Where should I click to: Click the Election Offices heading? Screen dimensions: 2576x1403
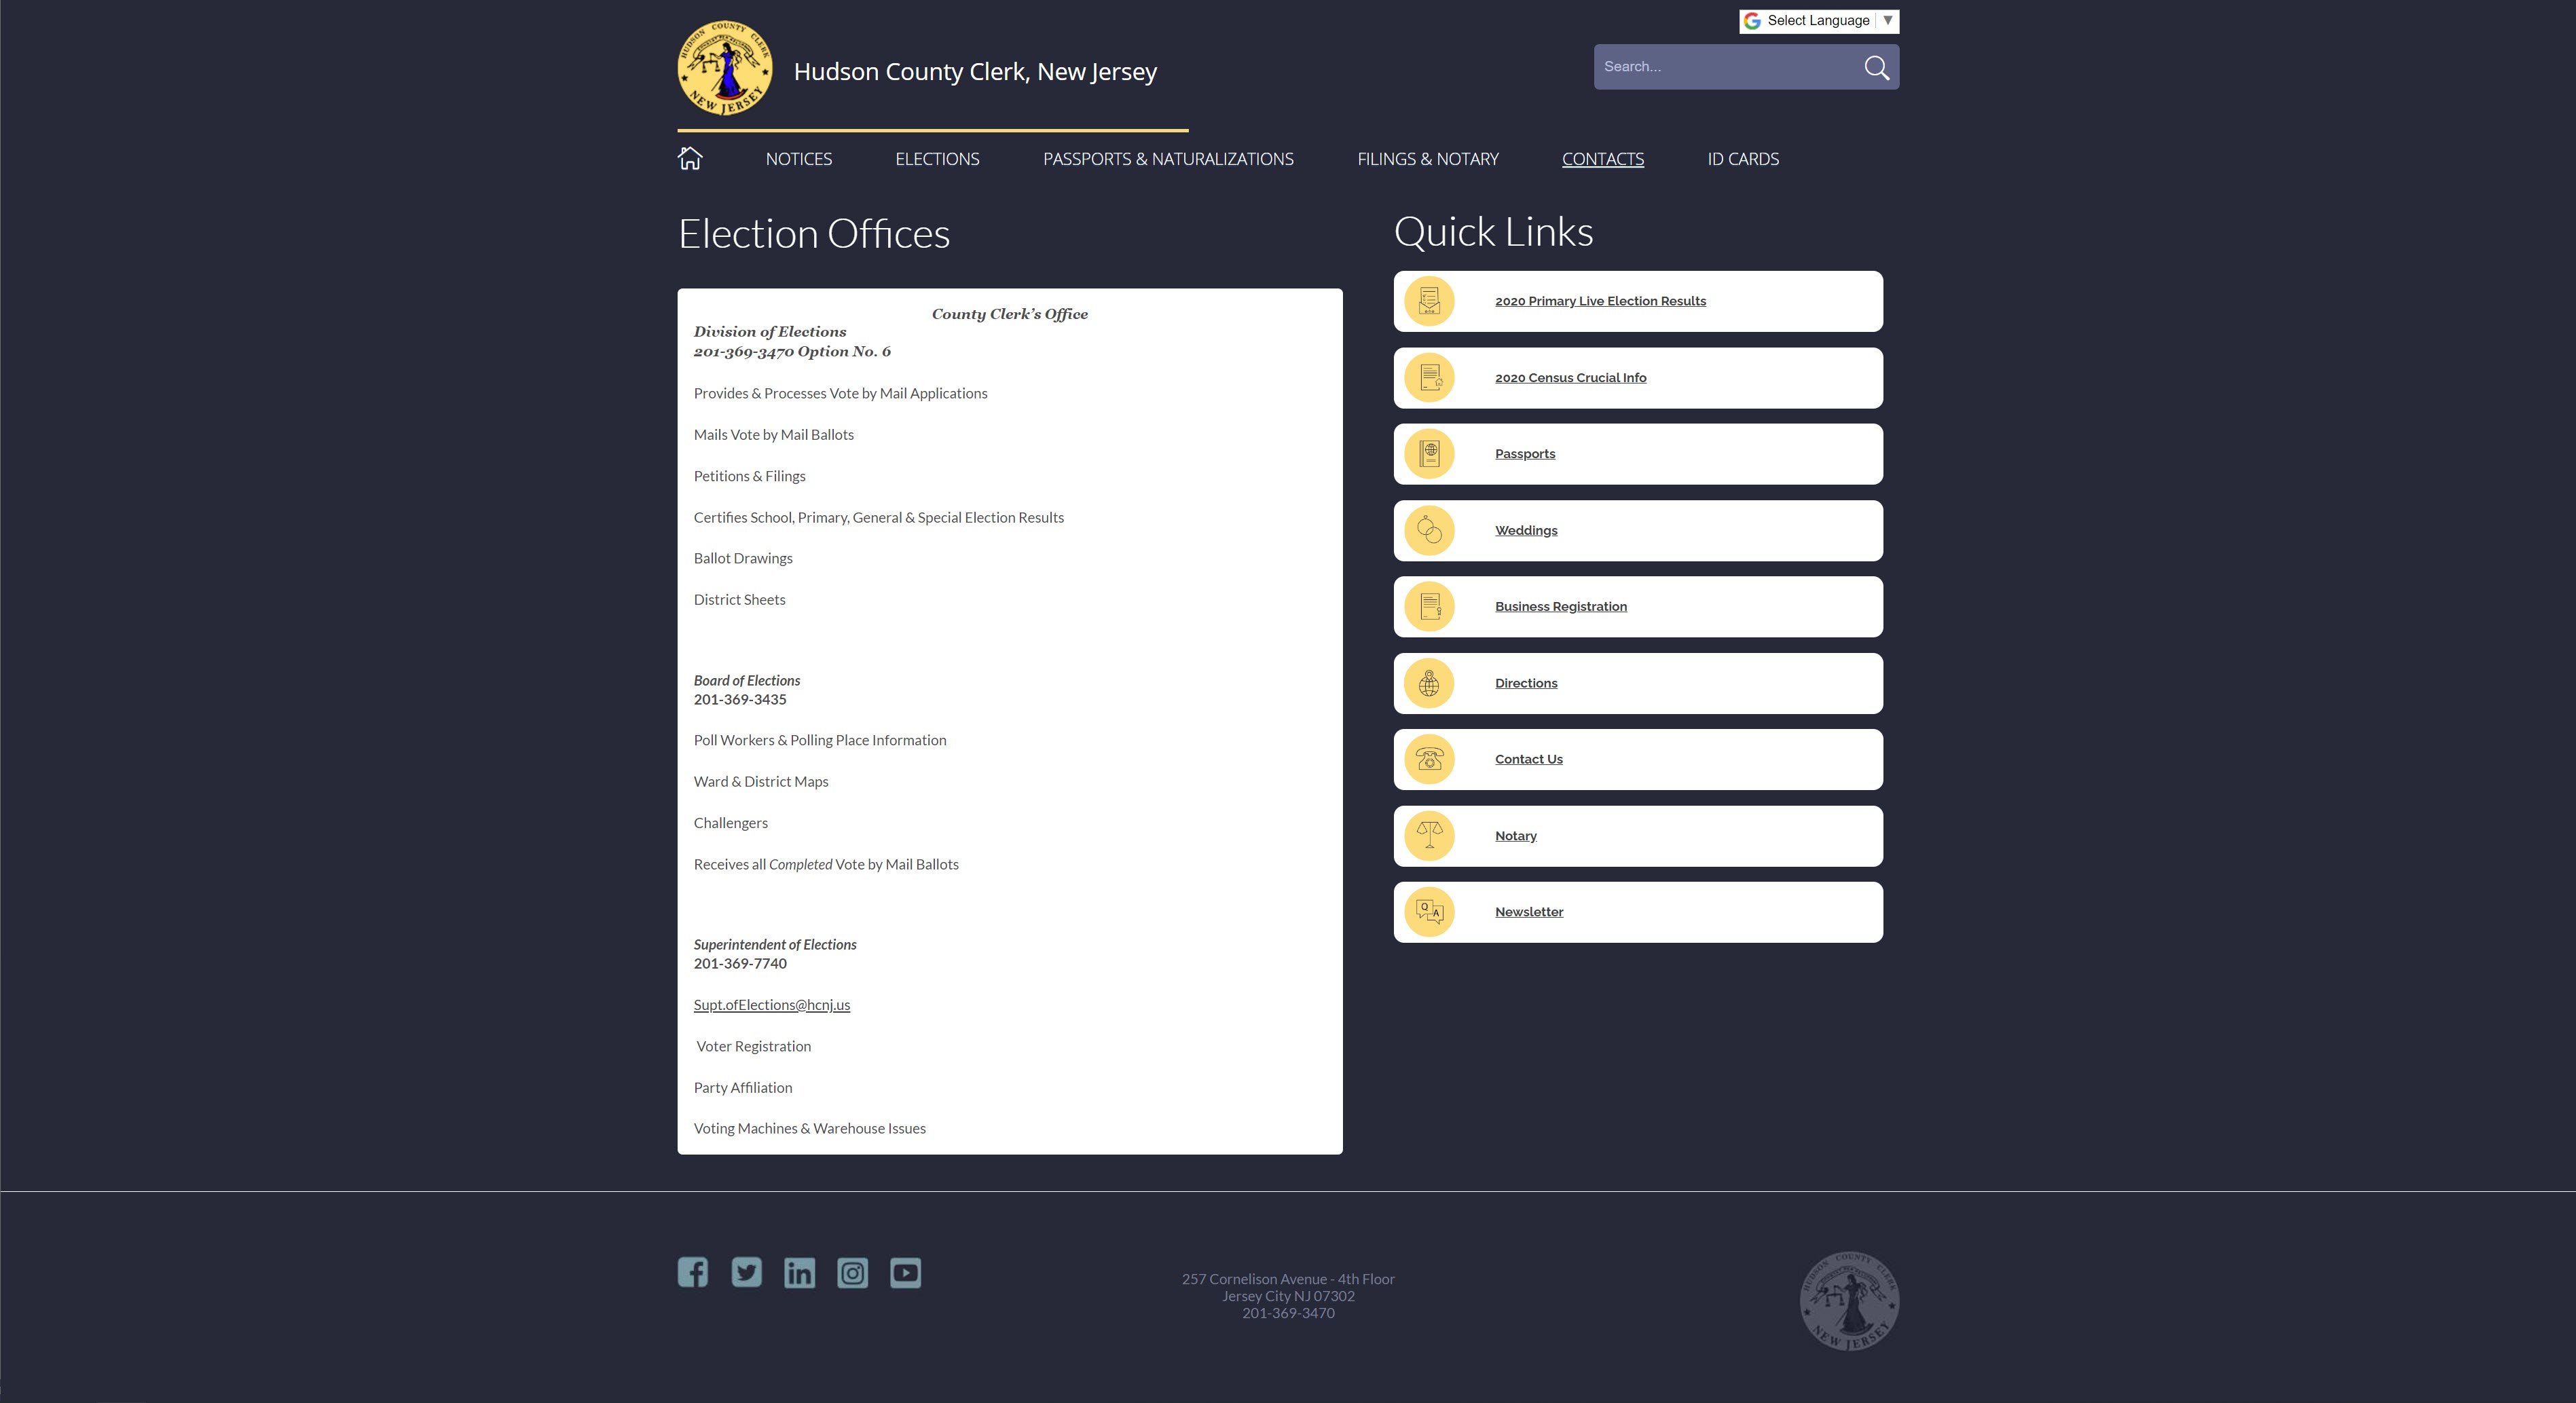tap(814, 234)
